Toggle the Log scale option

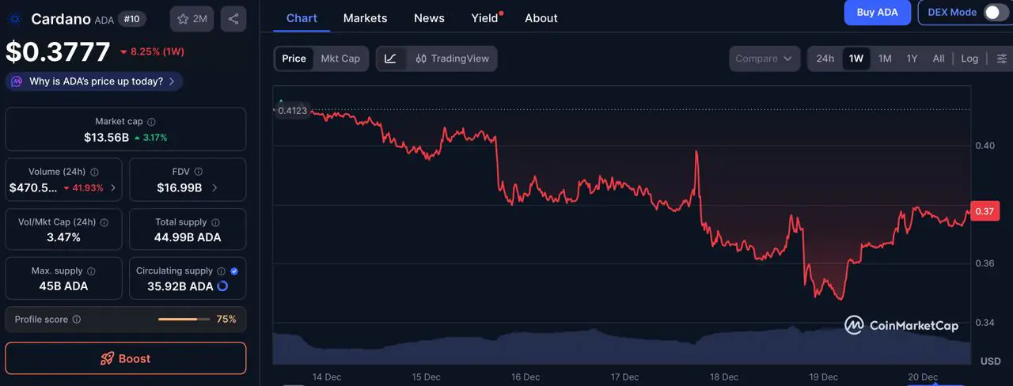[x=969, y=59]
